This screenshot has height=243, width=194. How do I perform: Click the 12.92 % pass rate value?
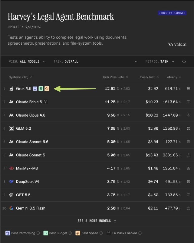click(112, 89)
